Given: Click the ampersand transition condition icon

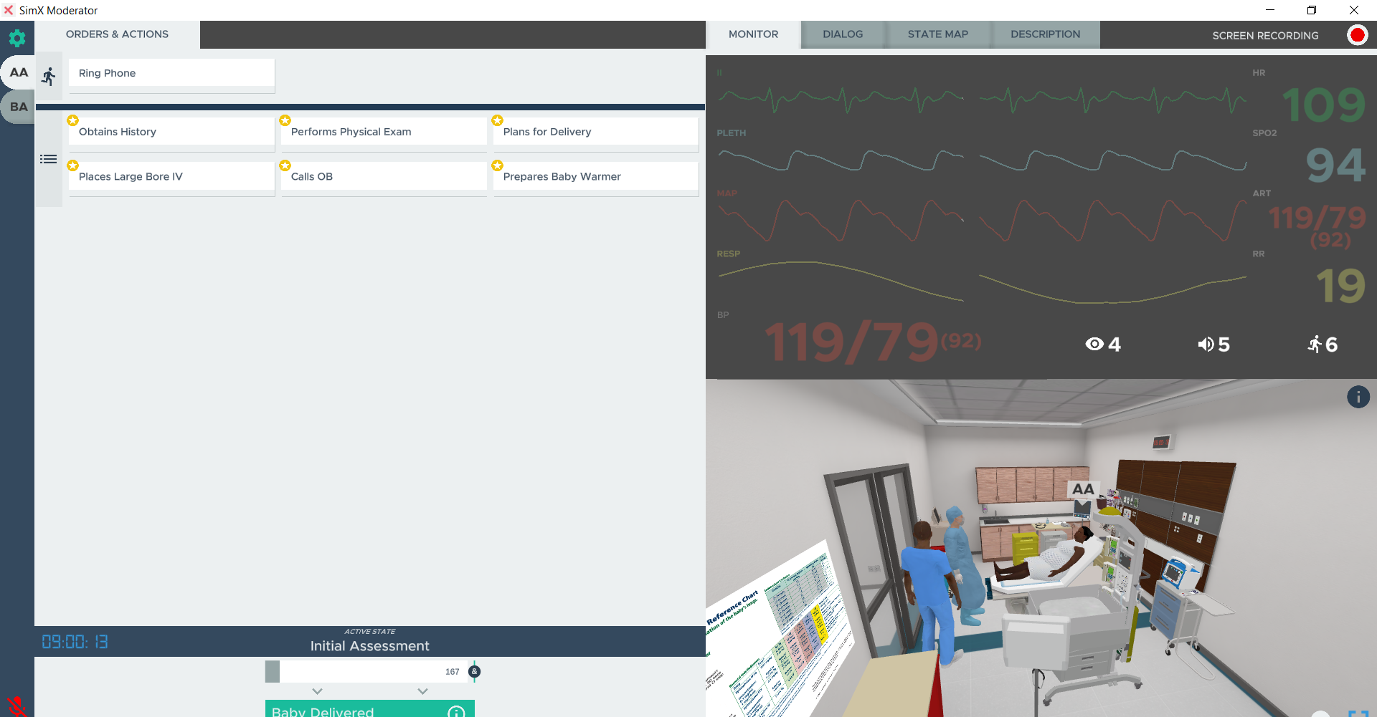Looking at the screenshot, I should pos(474,672).
